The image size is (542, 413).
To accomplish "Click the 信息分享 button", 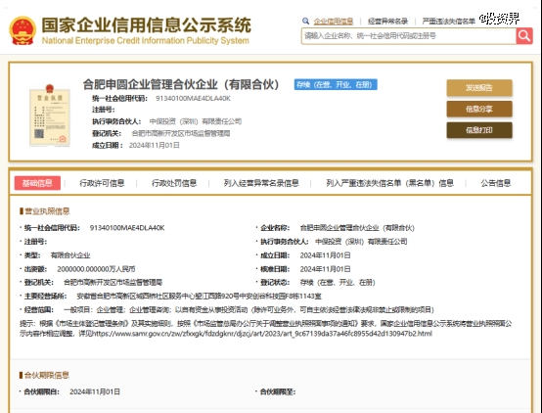I will coord(479,110).
